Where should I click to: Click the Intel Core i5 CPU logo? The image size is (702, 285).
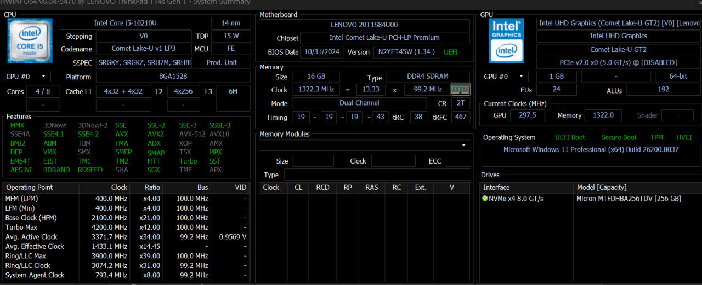30,40
